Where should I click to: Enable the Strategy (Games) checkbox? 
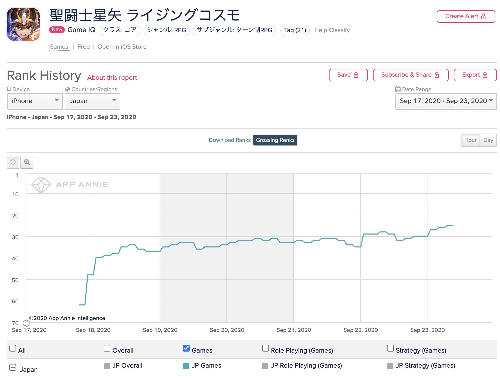pos(390,348)
